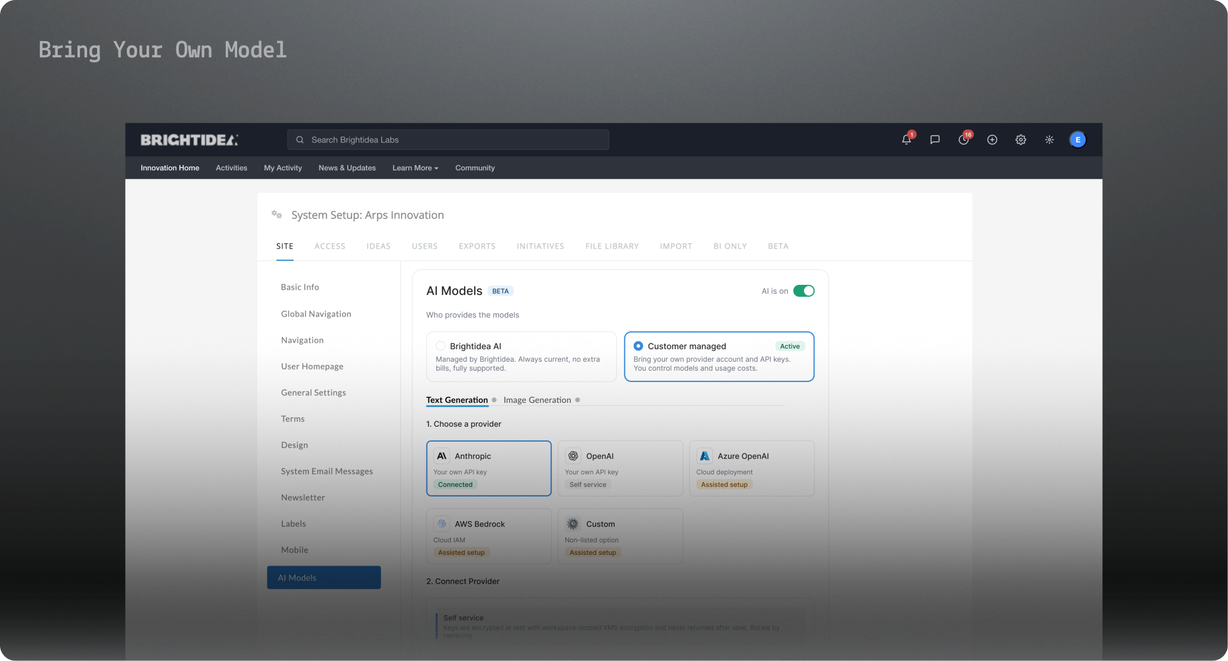Click the Anthropic provider logo
This screenshot has width=1228, height=661.
pyautogui.click(x=442, y=456)
